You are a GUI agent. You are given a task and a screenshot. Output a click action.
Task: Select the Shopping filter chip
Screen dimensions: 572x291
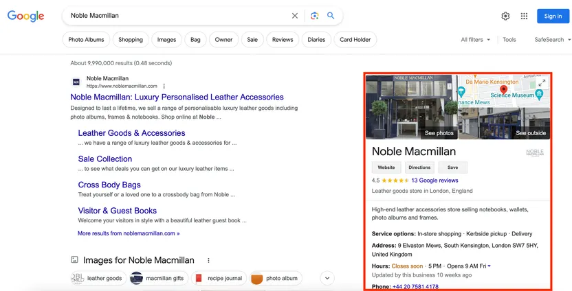(131, 40)
